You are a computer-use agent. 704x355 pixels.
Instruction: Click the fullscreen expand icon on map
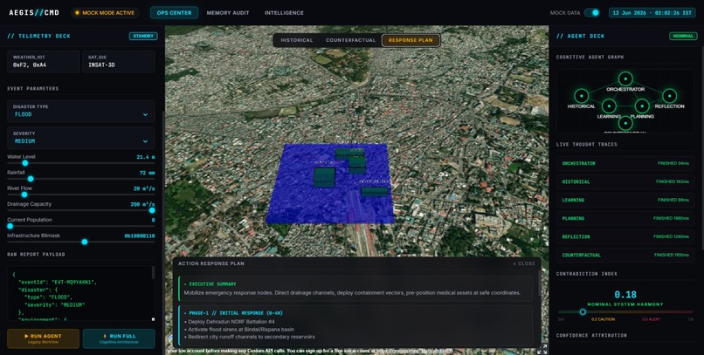[542, 349]
